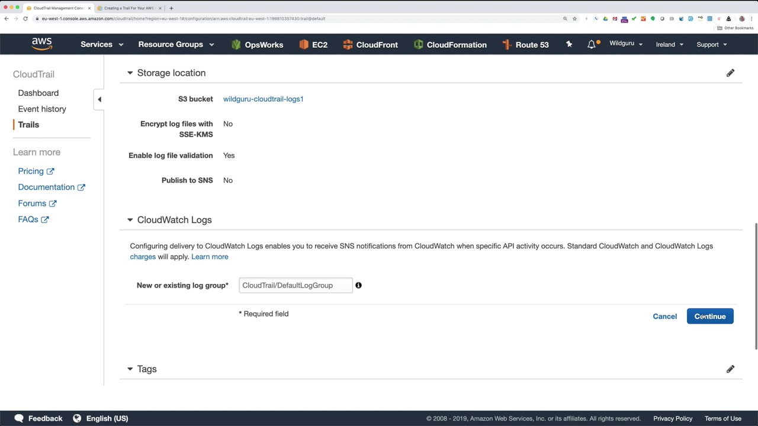This screenshot has width=758, height=426.
Task: Open the Forums external link
Action: [37, 204]
